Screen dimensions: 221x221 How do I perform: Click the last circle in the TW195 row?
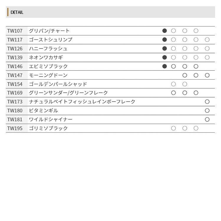click(x=196, y=128)
